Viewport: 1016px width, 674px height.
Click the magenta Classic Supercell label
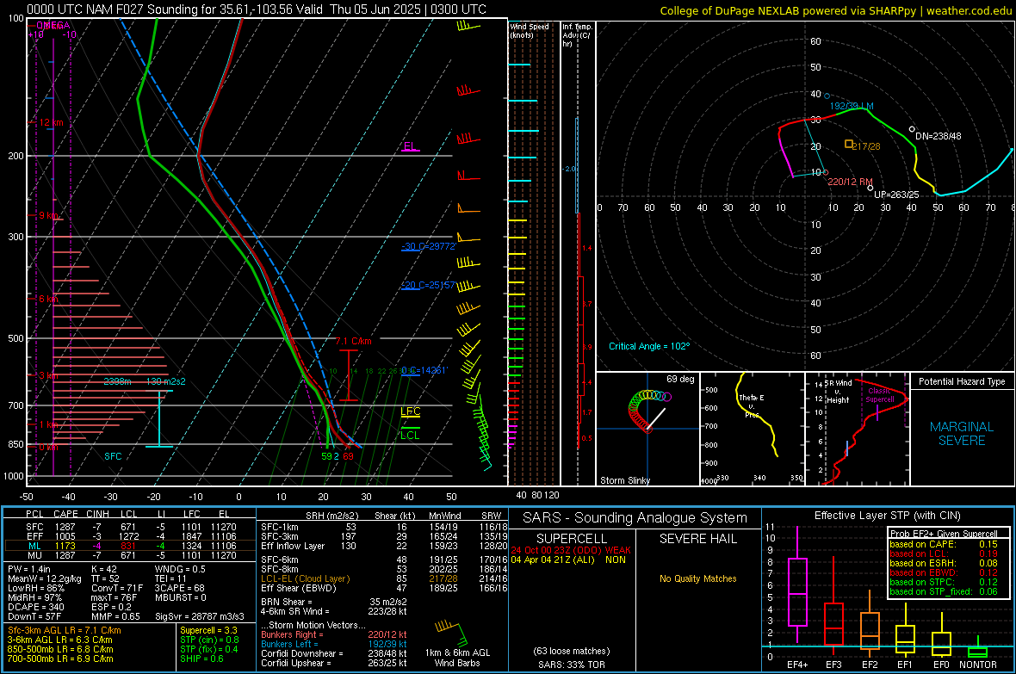coord(879,395)
